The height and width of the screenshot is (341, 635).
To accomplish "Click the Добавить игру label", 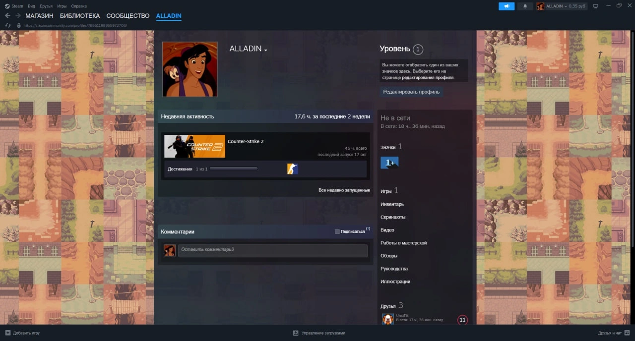I will 26,333.
